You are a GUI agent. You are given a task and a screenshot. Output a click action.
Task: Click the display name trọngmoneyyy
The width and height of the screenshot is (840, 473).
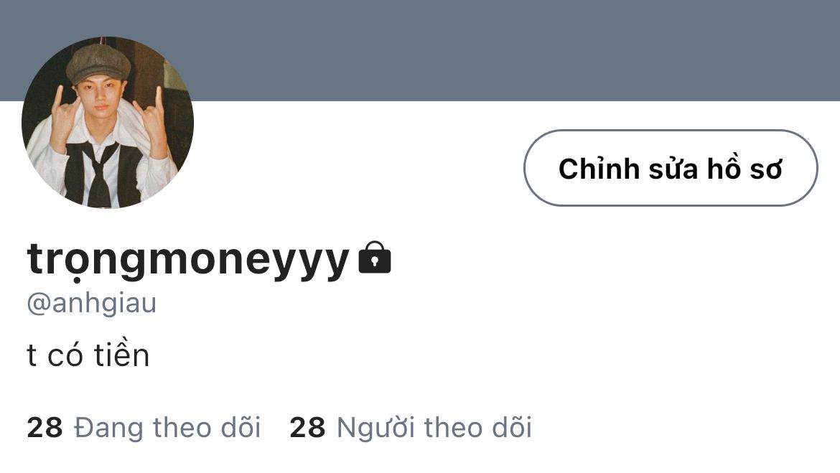[188, 261]
